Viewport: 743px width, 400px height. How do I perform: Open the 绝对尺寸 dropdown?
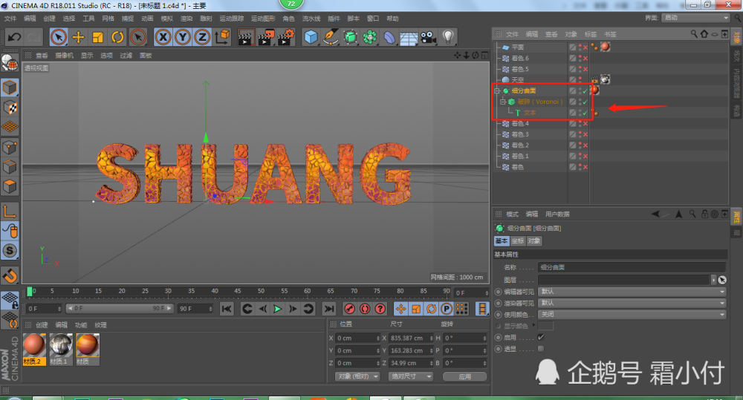click(410, 376)
